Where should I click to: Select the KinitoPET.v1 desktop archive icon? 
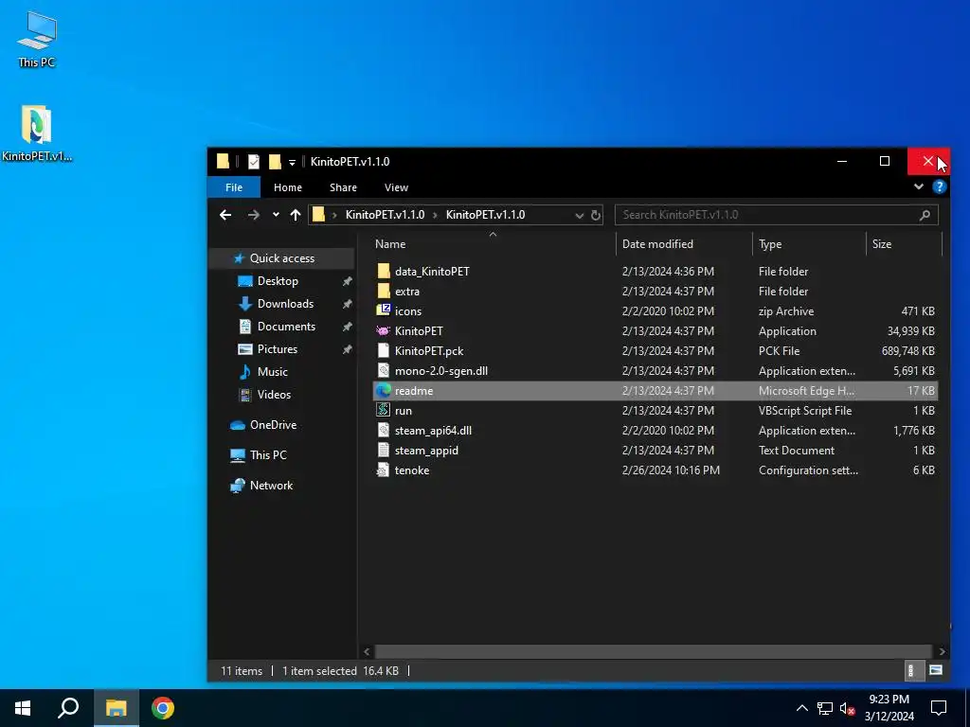(37, 133)
